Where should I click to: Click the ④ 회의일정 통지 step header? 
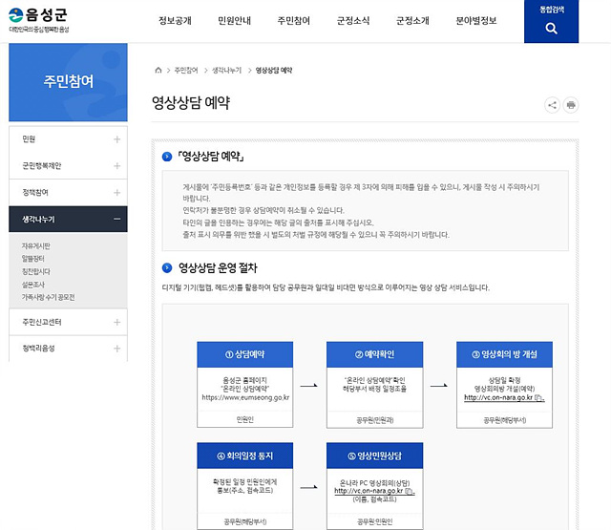pyautogui.click(x=244, y=456)
